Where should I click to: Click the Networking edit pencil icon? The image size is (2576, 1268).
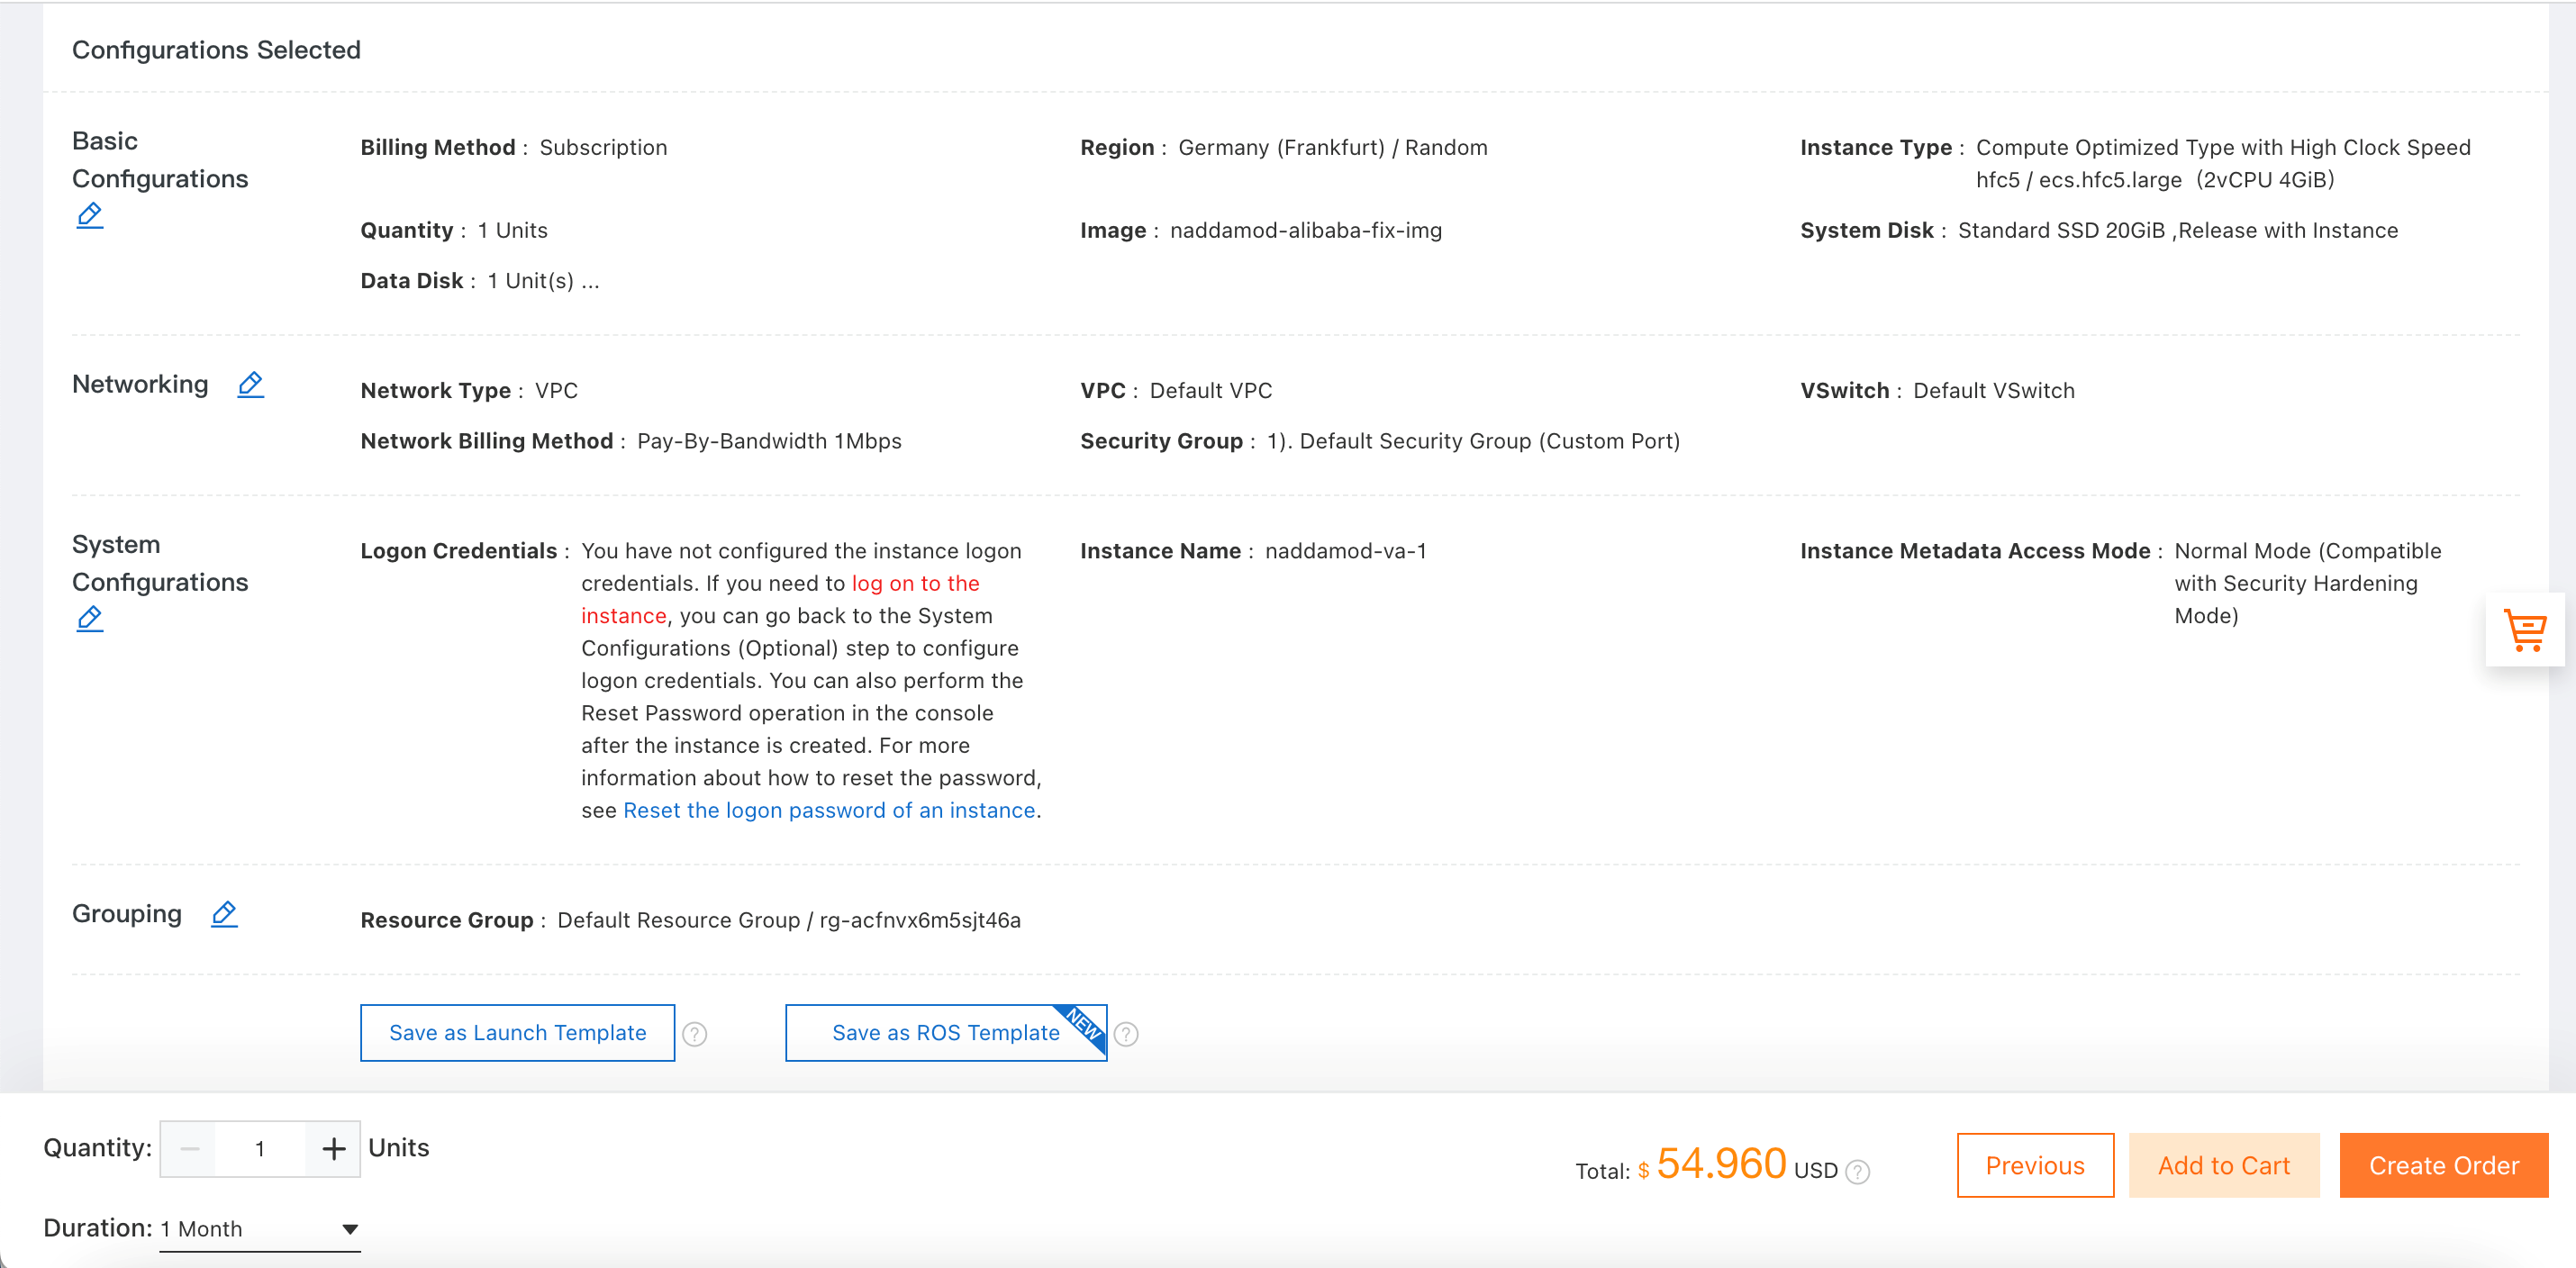tap(251, 384)
